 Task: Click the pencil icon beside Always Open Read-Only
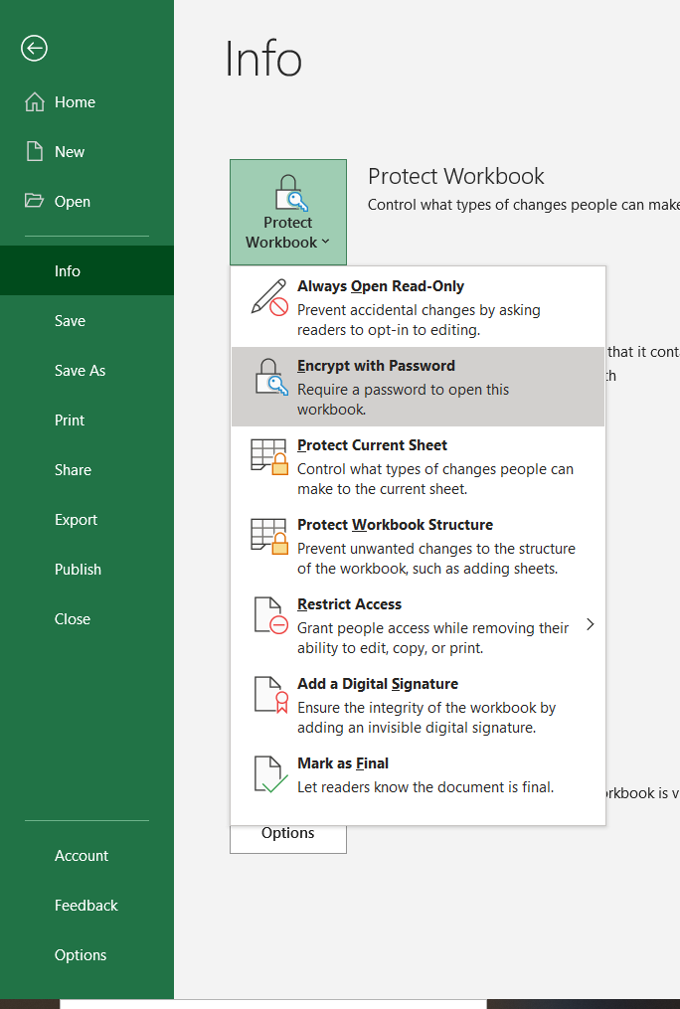coord(268,297)
